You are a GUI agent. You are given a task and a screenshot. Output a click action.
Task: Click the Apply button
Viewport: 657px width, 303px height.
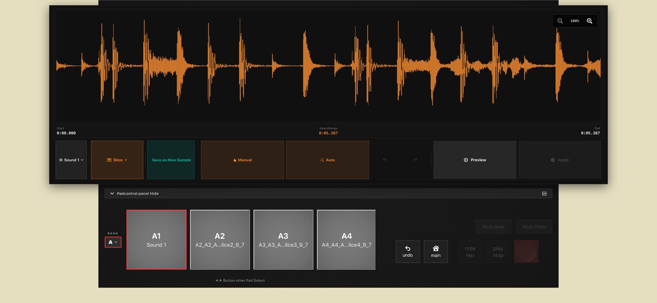[x=560, y=160]
